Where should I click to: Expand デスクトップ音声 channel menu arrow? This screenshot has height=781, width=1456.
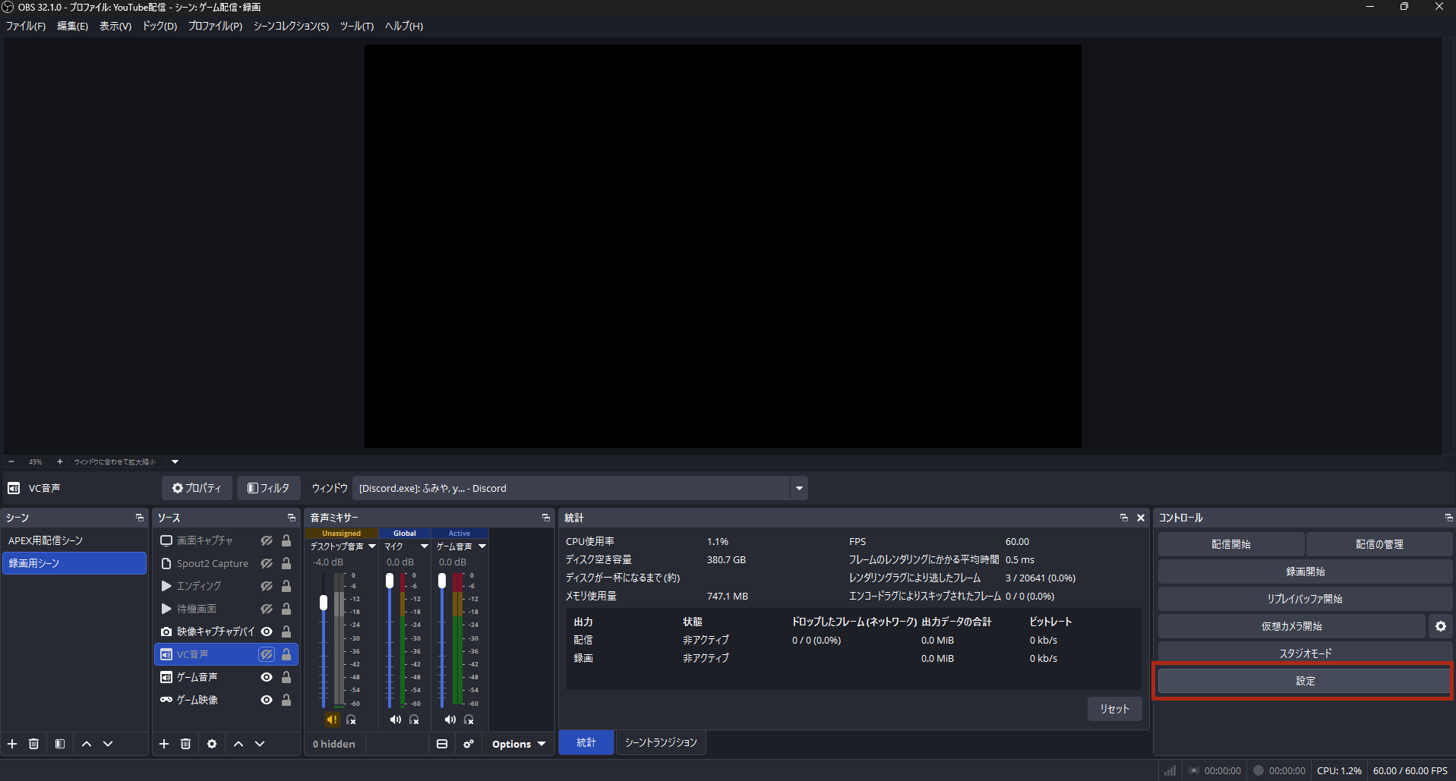[x=372, y=546]
